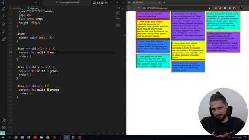Click the masonry command center search box
Screen dimensions: 249x140
67,3
